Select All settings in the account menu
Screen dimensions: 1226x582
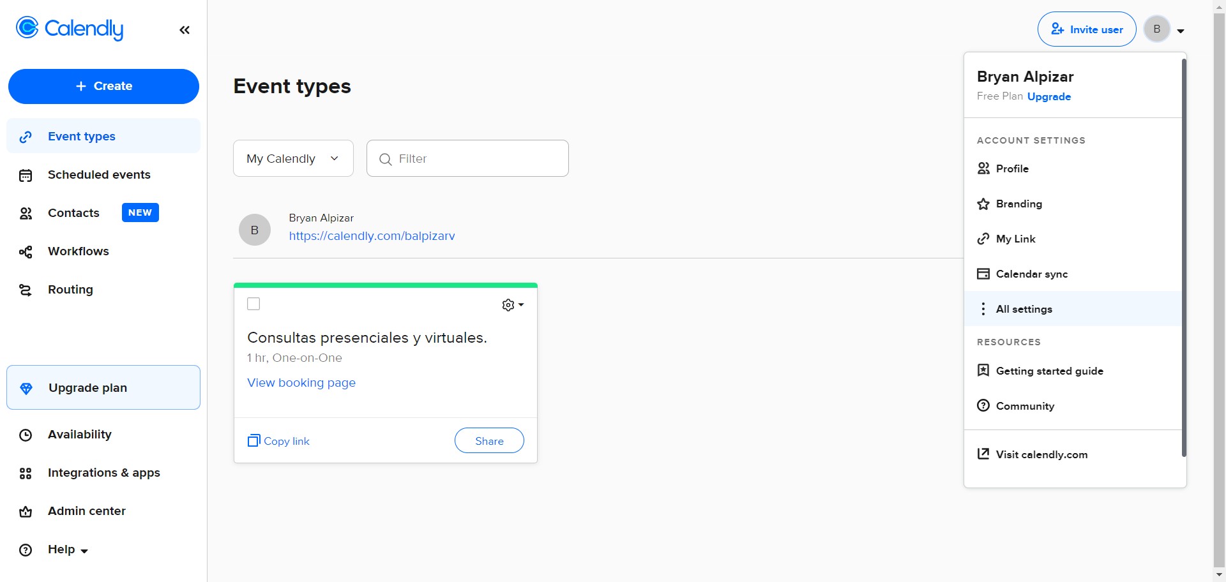tap(1024, 308)
